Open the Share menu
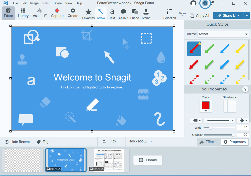251x176 pixels. tap(58, 3)
